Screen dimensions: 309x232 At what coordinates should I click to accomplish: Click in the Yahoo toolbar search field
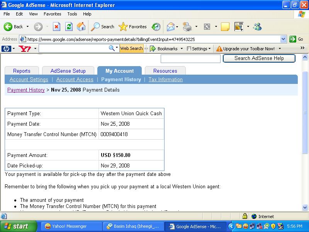click(x=74, y=48)
